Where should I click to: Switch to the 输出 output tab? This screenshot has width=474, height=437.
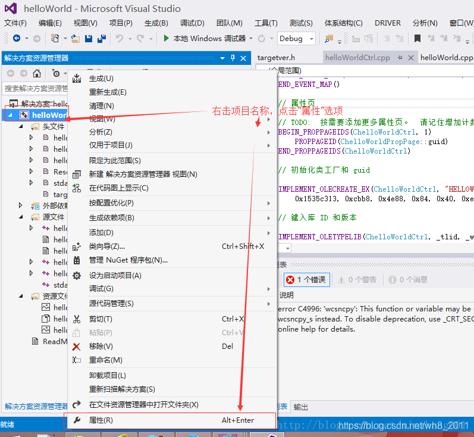point(300,407)
